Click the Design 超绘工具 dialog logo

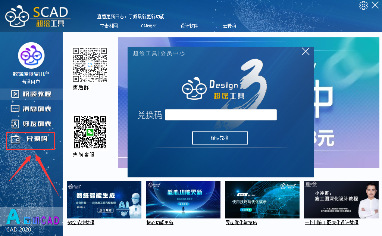(216, 89)
